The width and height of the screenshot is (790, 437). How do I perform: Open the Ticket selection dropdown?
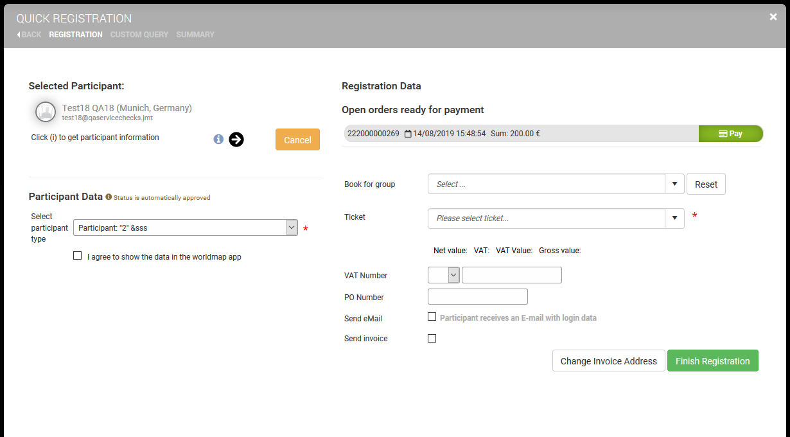click(x=674, y=218)
